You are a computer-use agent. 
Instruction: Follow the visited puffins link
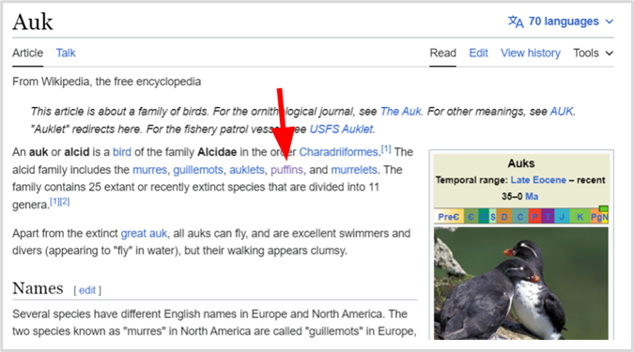286,170
